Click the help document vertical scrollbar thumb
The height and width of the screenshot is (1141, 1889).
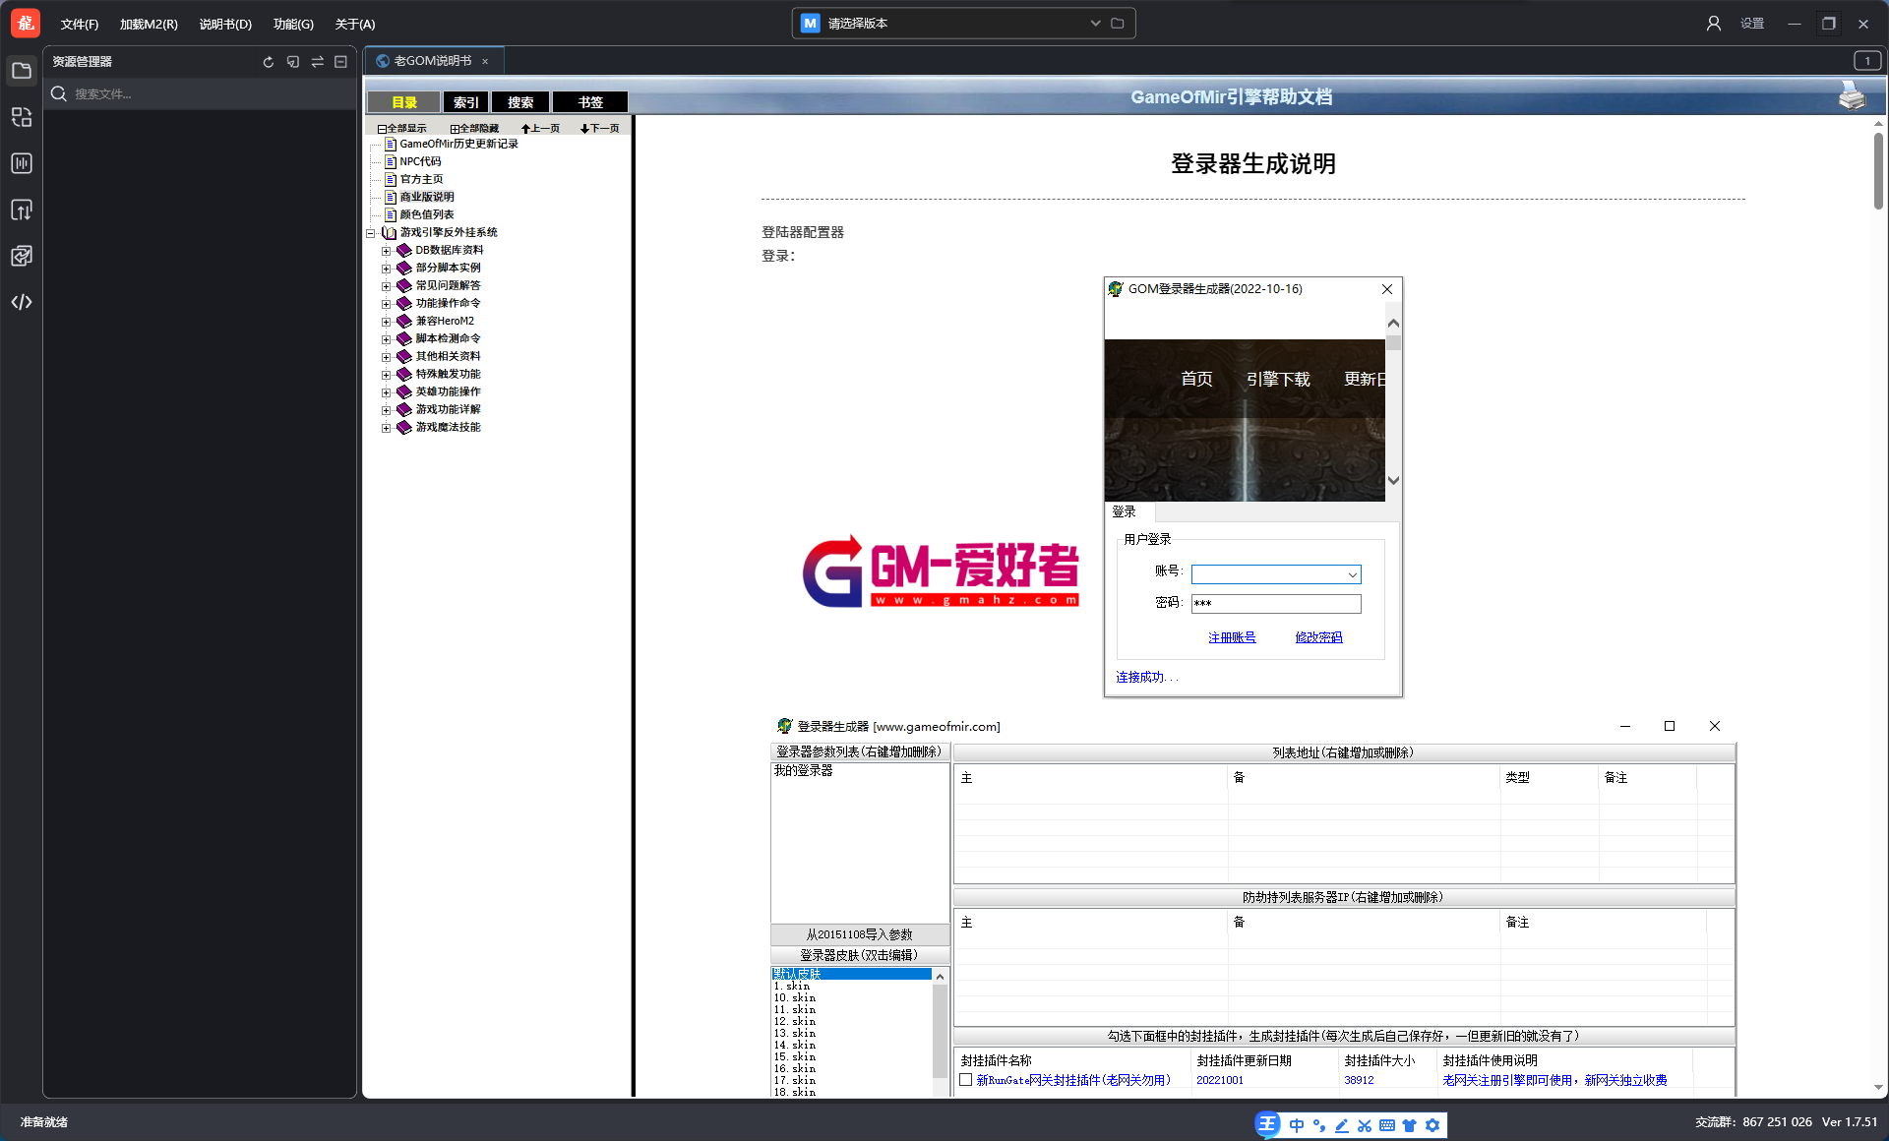click(x=1878, y=169)
